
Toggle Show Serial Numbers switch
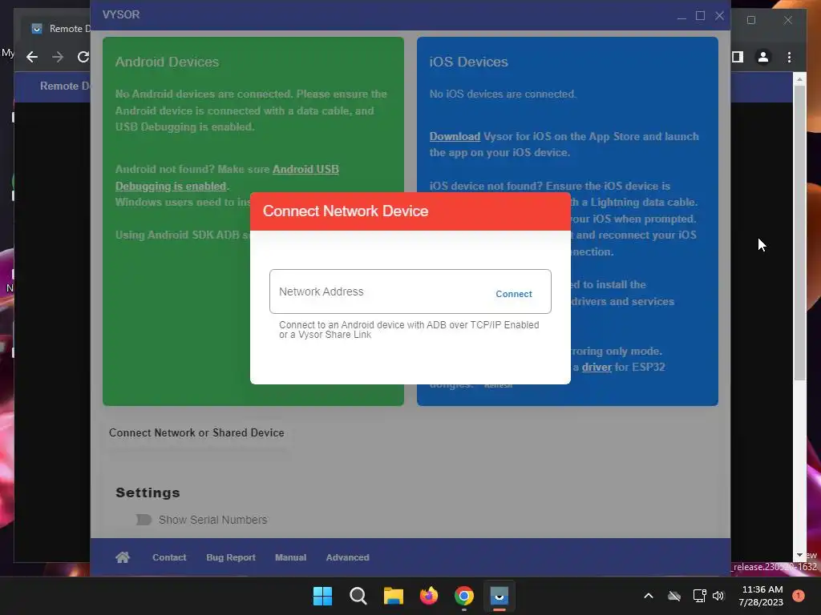(144, 520)
